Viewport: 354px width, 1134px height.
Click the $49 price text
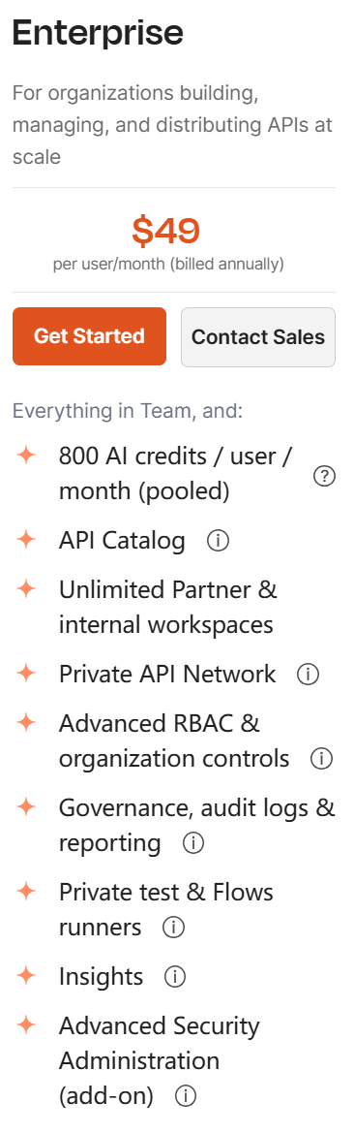(165, 231)
